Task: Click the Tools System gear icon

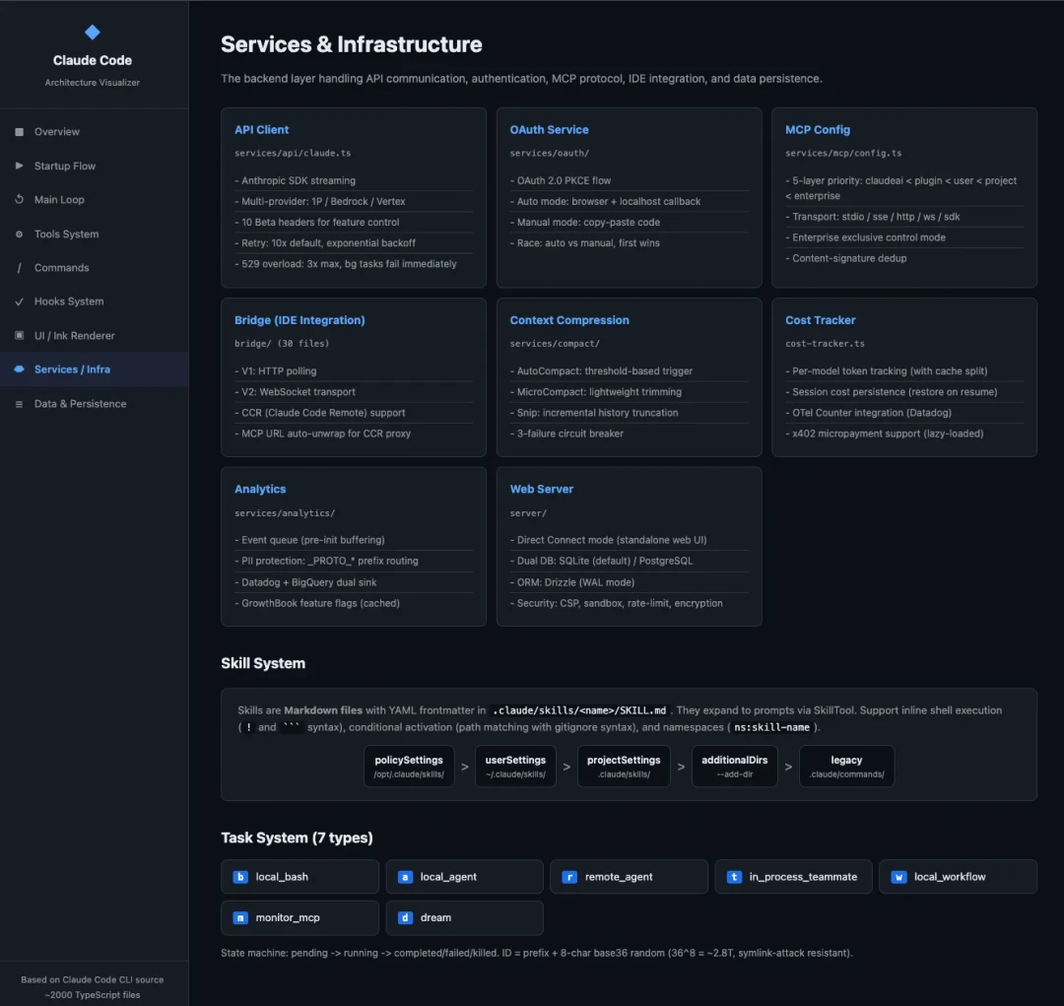Action: tap(19, 234)
